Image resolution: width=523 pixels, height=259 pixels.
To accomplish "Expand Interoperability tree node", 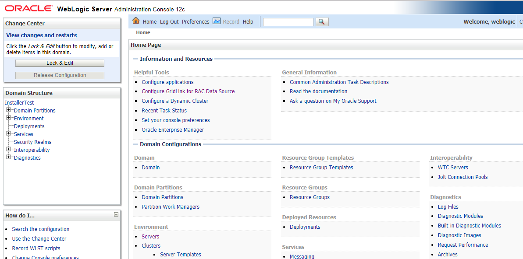I will pyautogui.click(x=8, y=150).
